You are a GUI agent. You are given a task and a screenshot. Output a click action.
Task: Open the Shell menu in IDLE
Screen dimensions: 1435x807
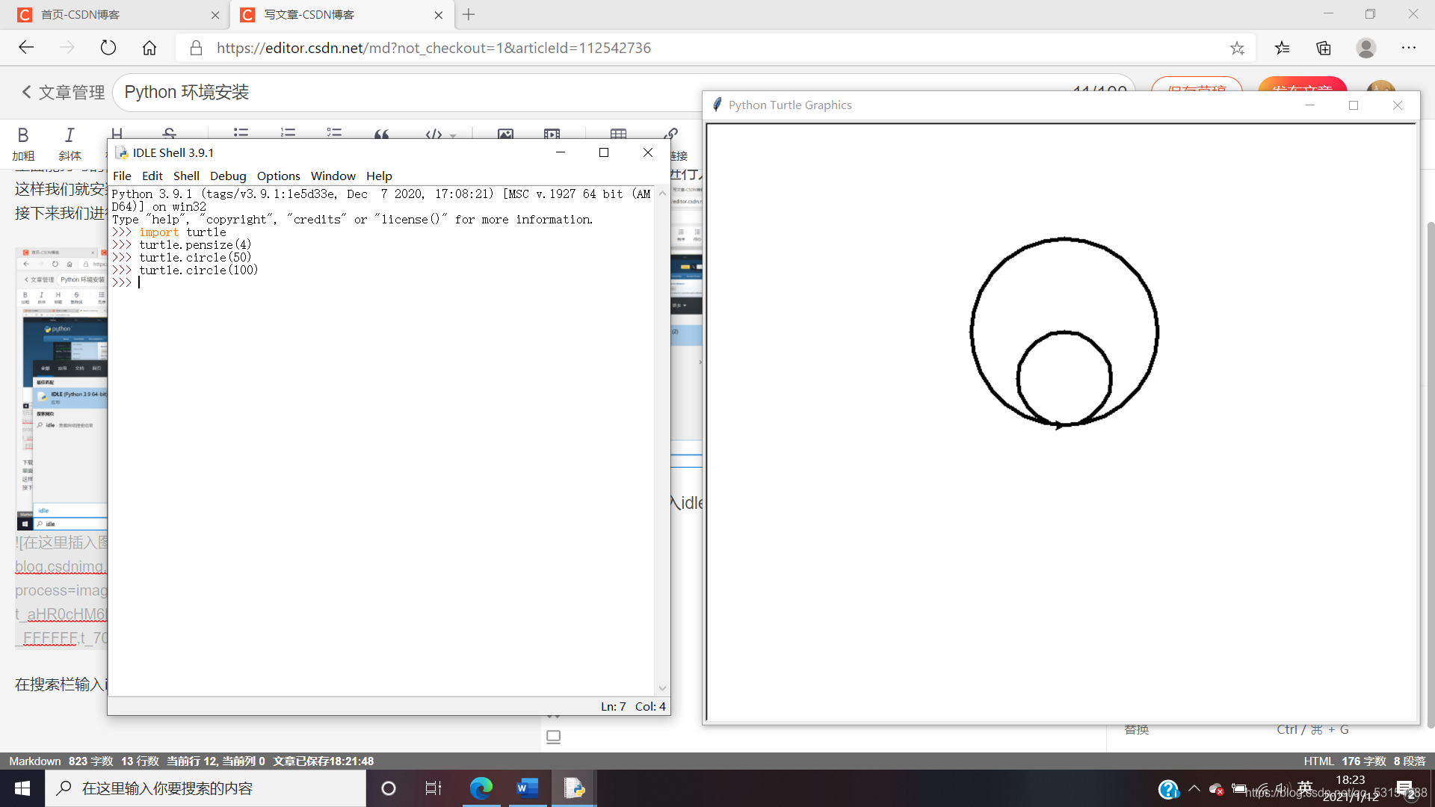click(186, 176)
